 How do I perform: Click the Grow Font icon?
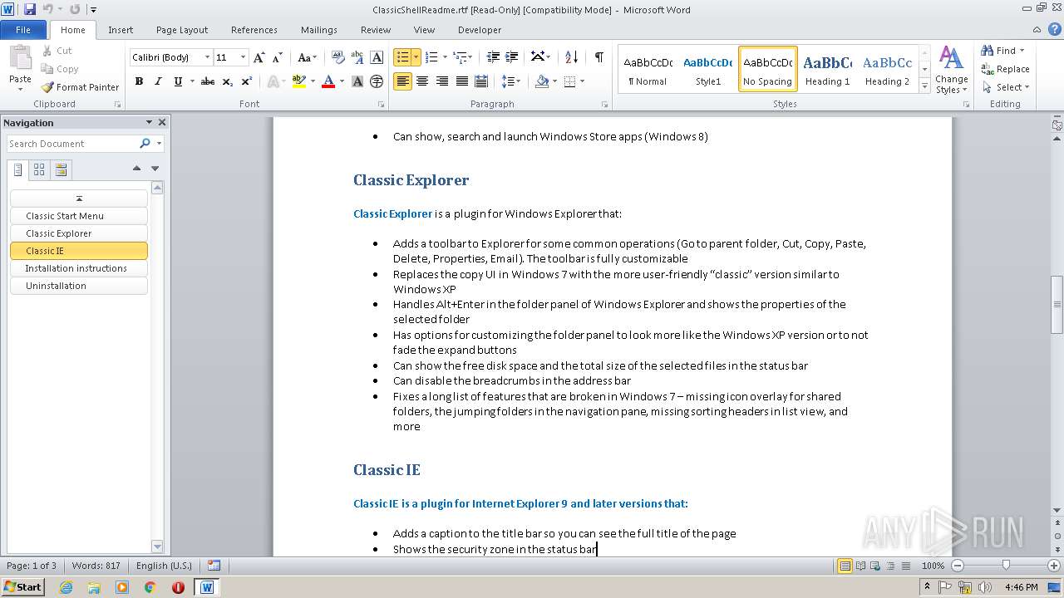point(259,57)
